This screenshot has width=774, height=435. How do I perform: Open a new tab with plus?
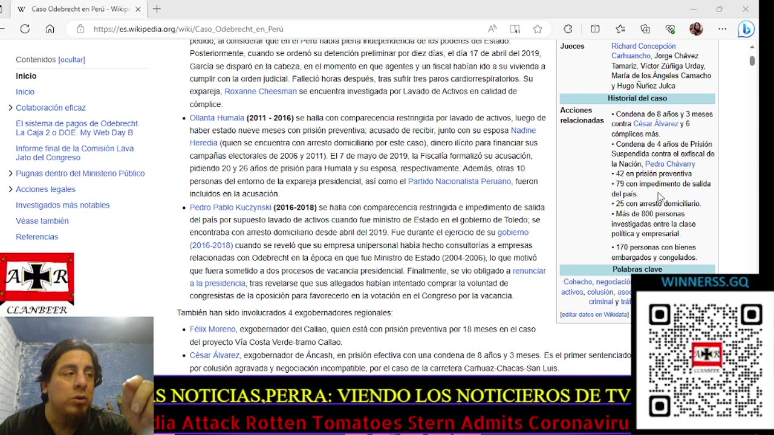[x=157, y=9]
